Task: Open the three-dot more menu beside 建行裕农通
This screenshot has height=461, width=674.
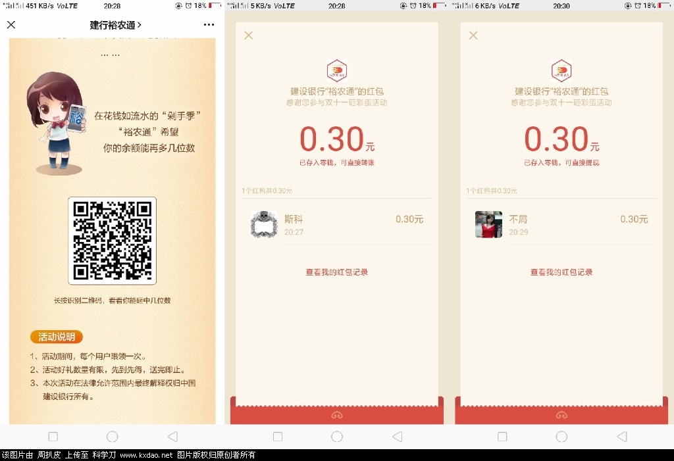Action: 209,25
